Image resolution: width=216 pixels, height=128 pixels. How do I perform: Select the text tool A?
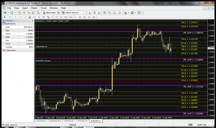click(39, 17)
